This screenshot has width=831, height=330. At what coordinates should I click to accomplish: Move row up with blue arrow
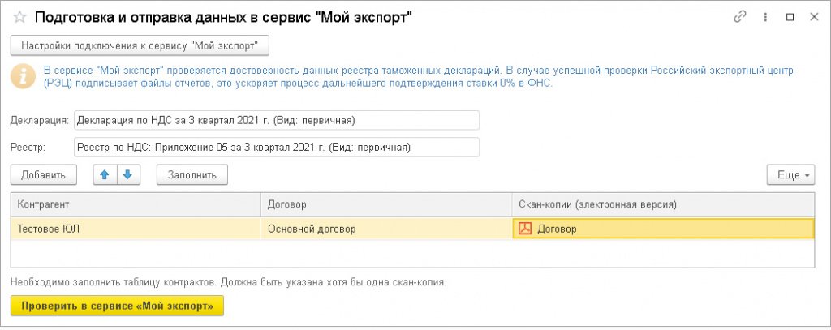(x=105, y=174)
